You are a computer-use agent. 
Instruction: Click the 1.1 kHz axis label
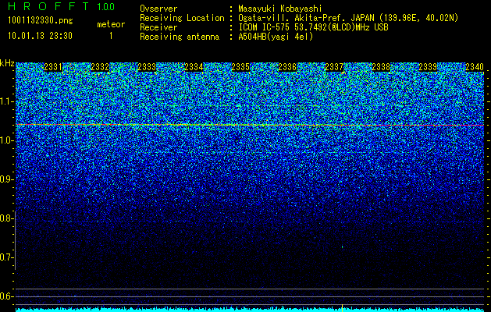point(5,101)
